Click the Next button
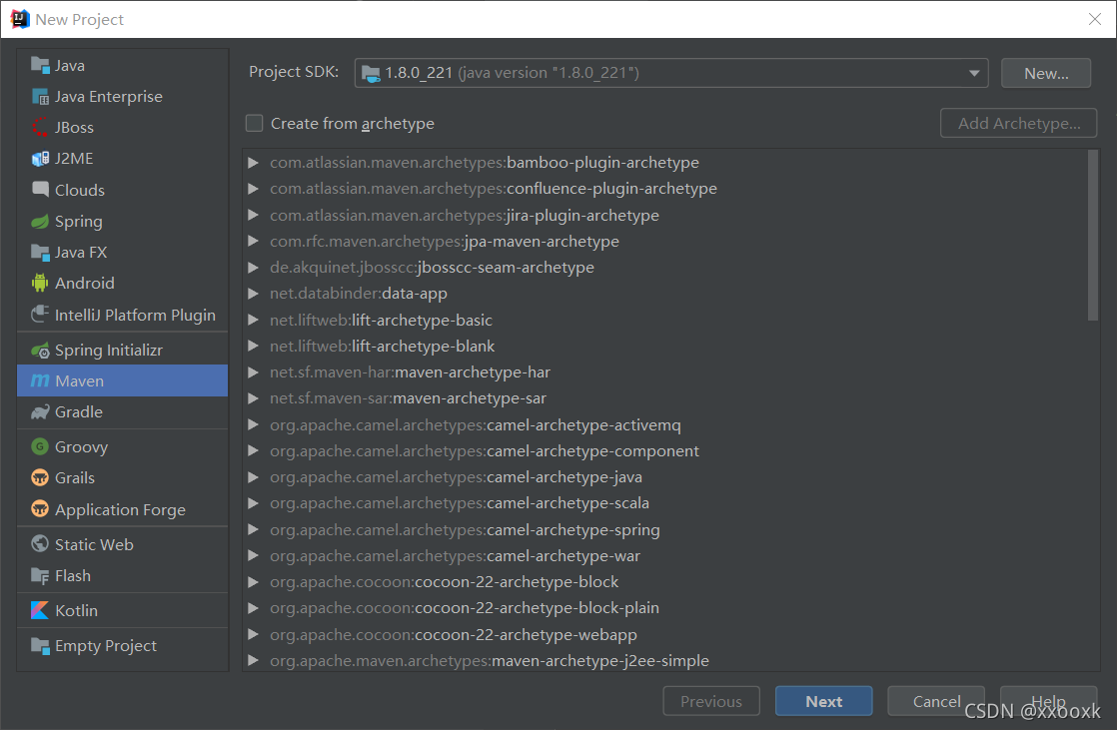Image resolution: width=1117 pixels, height=730 pixels. [823, 701]
